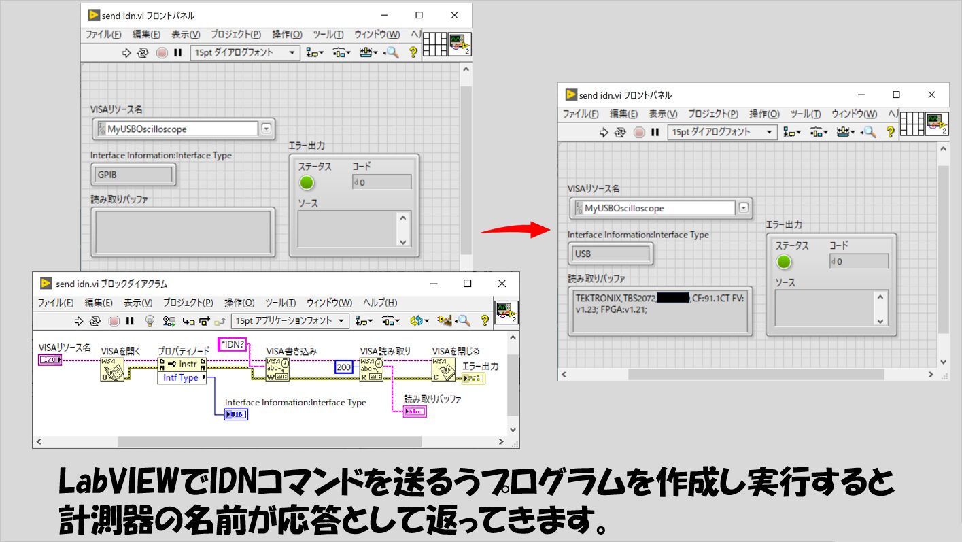Click Step Out in the block diagram toolbar
Screen dimensions: 962x542
pyautogui.click(x=220, y=321)
